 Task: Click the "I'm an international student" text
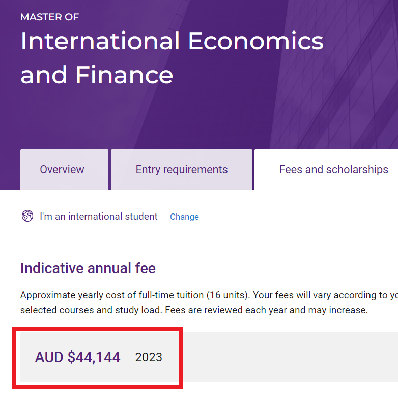(99, 217)
